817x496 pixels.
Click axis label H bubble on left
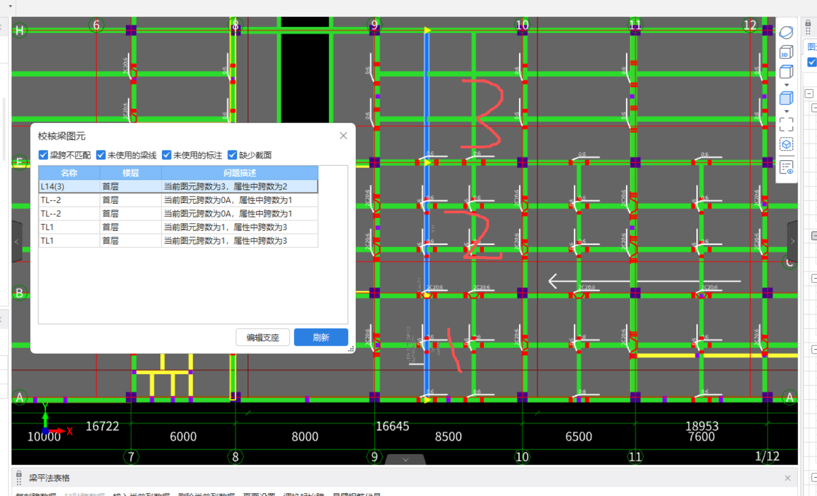click(19, 30)
